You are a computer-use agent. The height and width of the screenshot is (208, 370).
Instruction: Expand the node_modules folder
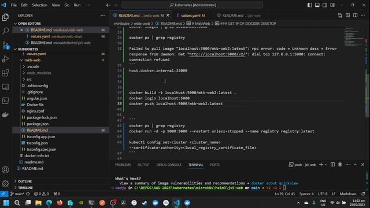click(x=24, y=73)
